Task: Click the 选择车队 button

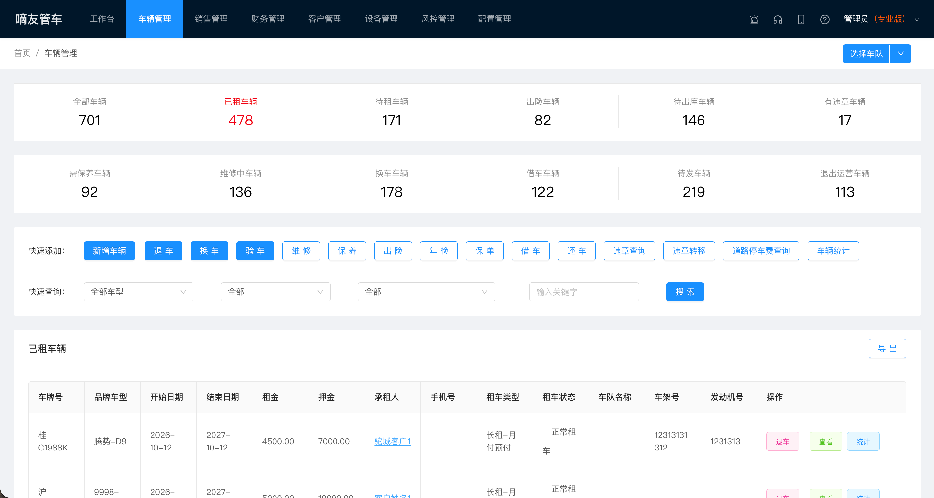Action: coord(866,54)
